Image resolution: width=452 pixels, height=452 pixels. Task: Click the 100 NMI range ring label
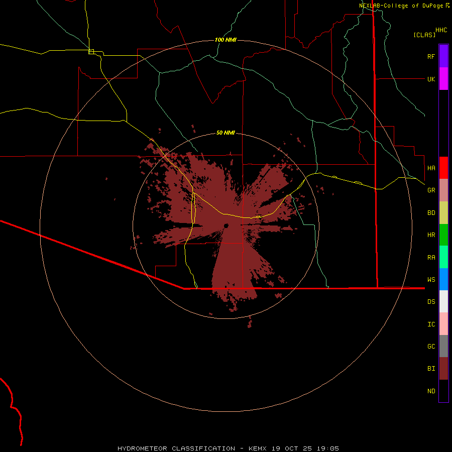pyautogui.click(x=225, y=40)
